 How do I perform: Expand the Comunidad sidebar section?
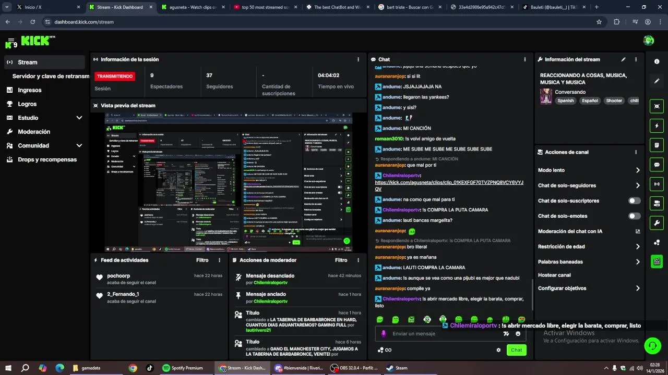tap(79, 146)
